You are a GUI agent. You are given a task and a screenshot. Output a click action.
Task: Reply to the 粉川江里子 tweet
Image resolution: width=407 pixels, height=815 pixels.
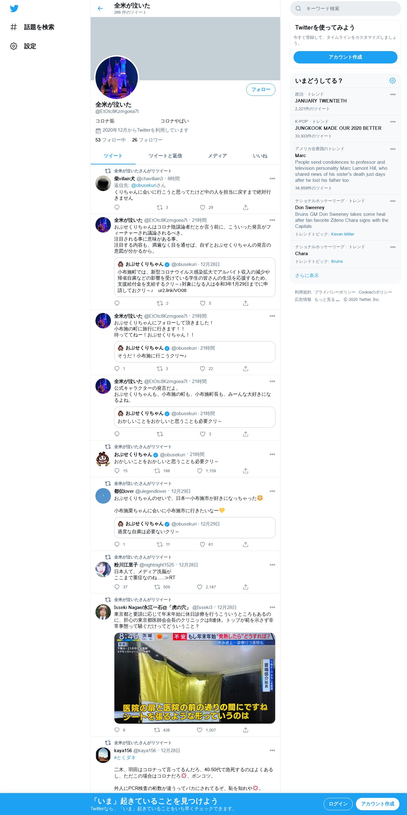(x=117, y=587)
